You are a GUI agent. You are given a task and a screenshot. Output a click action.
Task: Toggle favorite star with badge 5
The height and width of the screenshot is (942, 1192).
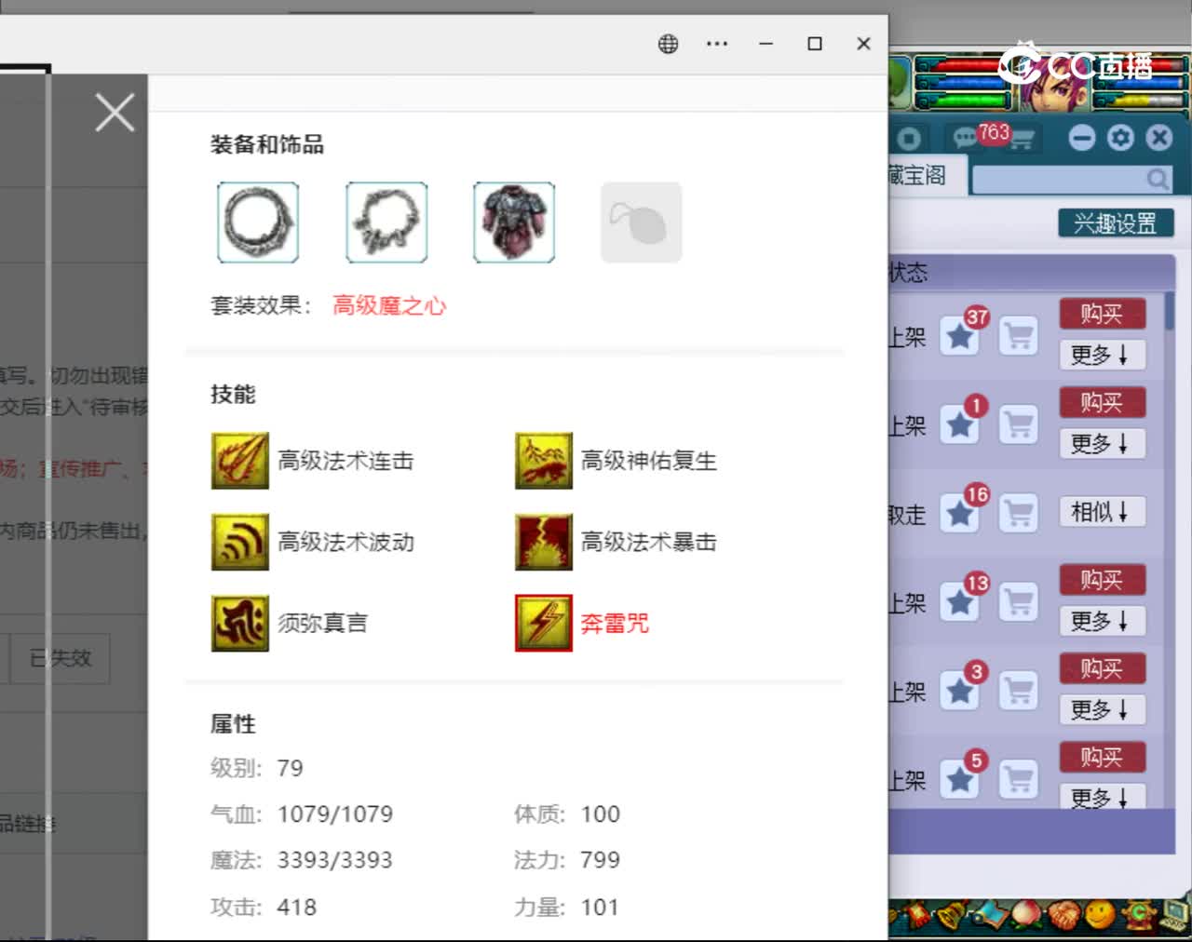[x=960, y=779]
